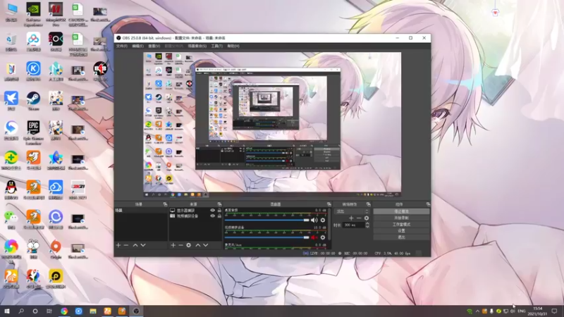Undock the Audio Mixer (混音器) panel
The image size is (564, 317).
[329, 204]
